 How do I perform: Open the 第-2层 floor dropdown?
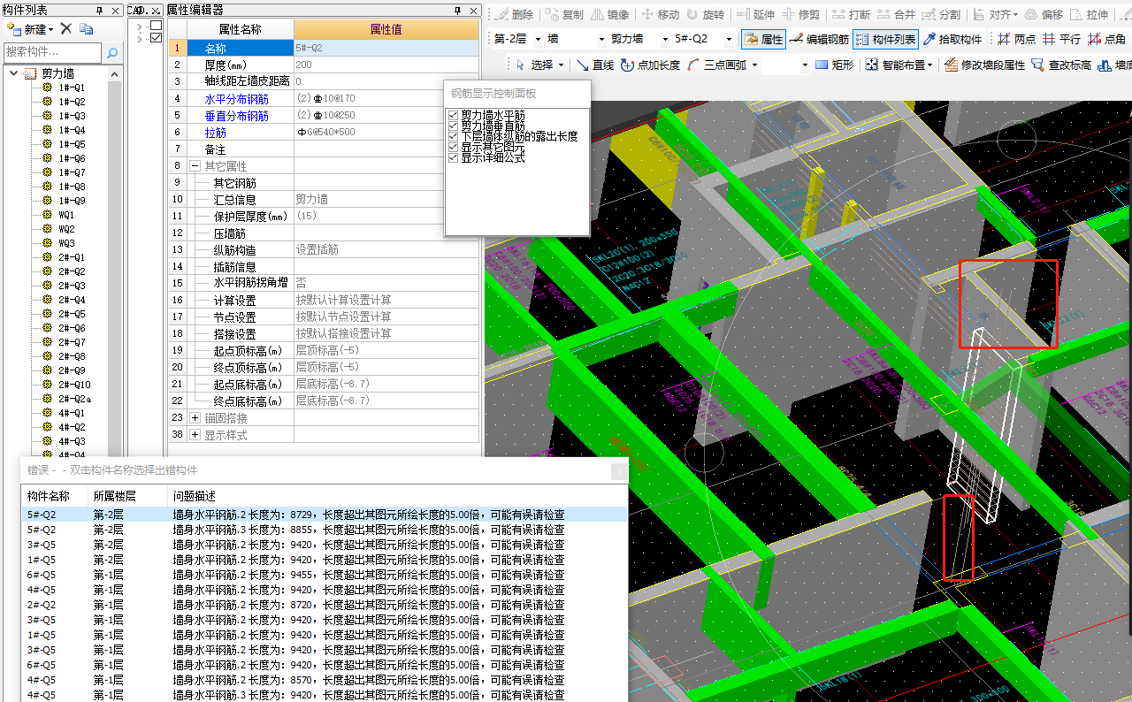[538, 39]
